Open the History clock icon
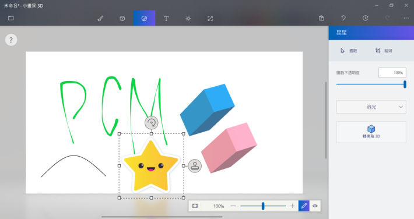The width and height of the screenshot is (414, 219). 366,18
